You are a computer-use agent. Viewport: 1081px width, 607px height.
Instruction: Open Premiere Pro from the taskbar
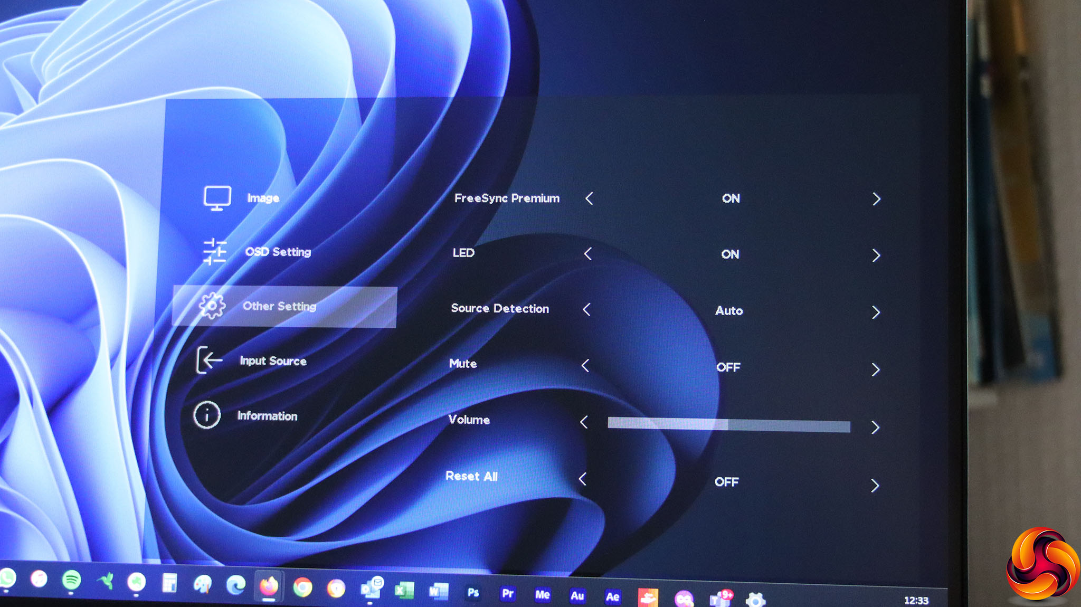tap(508, 593)
